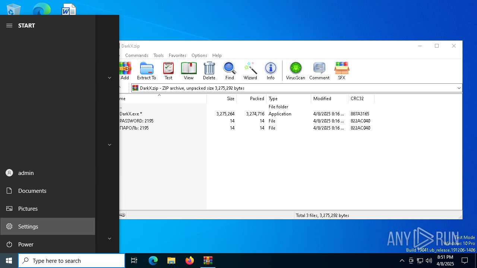477x268 pixels.
Task: Click the Add toolbar icon
Action: click(x=125, y=71)
